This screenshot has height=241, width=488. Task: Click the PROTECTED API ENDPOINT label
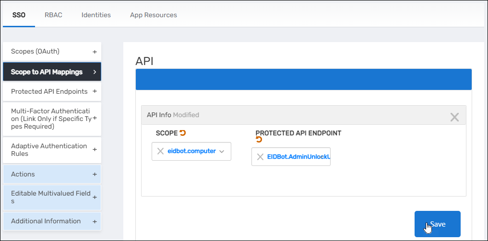tap(298, 133)
